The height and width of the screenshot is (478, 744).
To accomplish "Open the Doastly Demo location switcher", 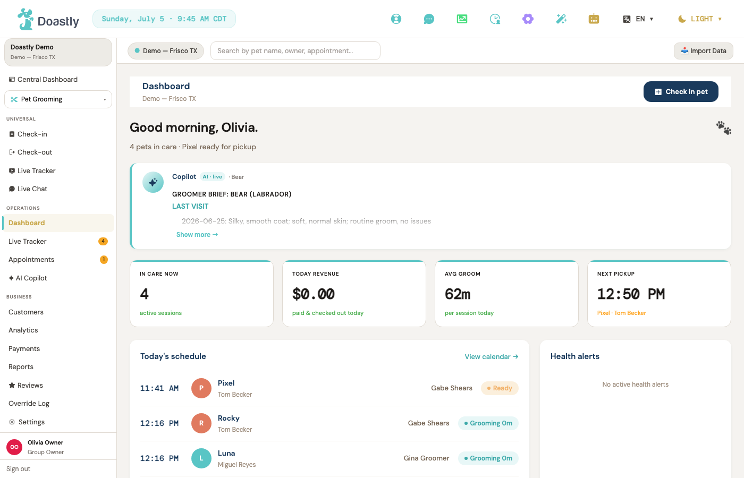I will [x=58, y=52].
